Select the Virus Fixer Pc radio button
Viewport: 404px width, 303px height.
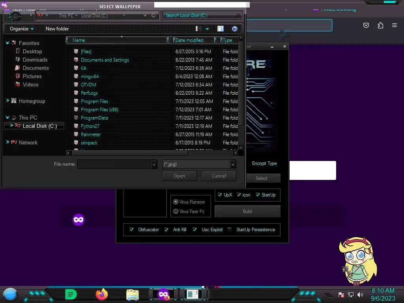[176, 211]
